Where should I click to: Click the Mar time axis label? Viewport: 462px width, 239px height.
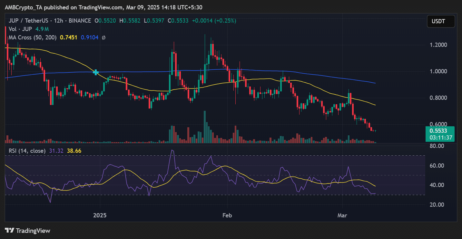click(342, 215)
